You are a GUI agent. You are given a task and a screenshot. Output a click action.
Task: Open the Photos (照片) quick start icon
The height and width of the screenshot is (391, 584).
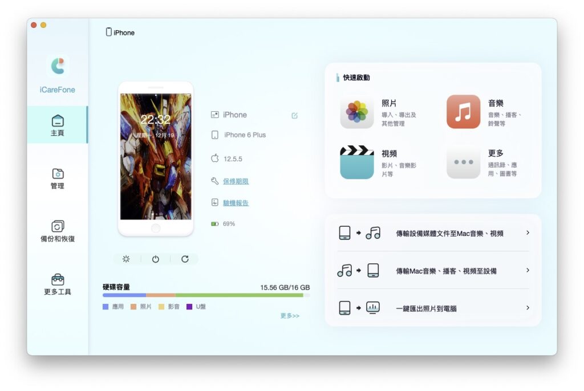pos(357,112)
